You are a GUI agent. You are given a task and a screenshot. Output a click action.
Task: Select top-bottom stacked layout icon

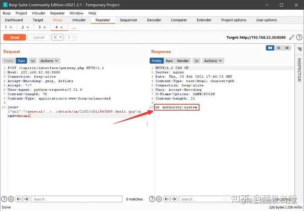279,48
